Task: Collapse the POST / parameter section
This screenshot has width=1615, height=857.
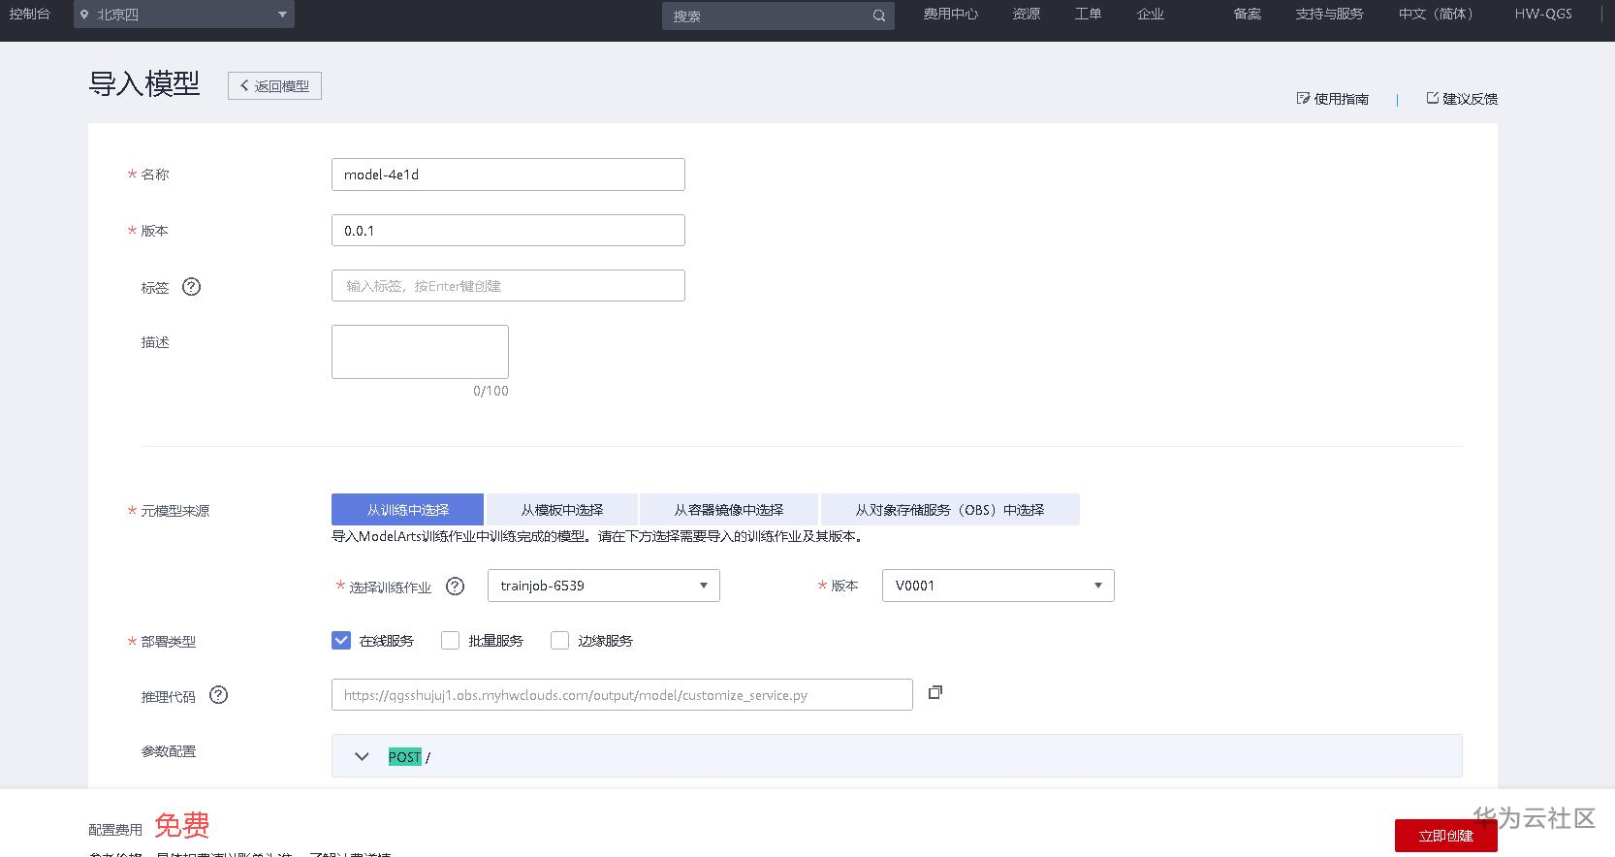Action: click(362, 757)
